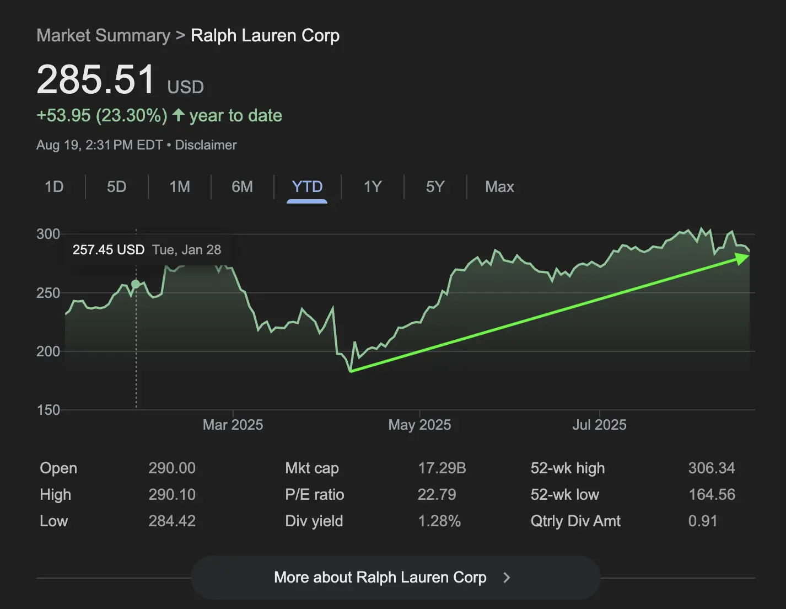This screenshot has width=786, height=609.
Task: Show the 1Y chart range
Action: 373,186
